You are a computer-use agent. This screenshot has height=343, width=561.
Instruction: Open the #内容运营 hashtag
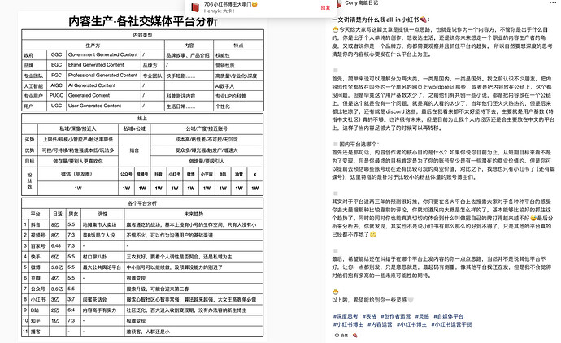pyautogui.click(x=380, y=324)
